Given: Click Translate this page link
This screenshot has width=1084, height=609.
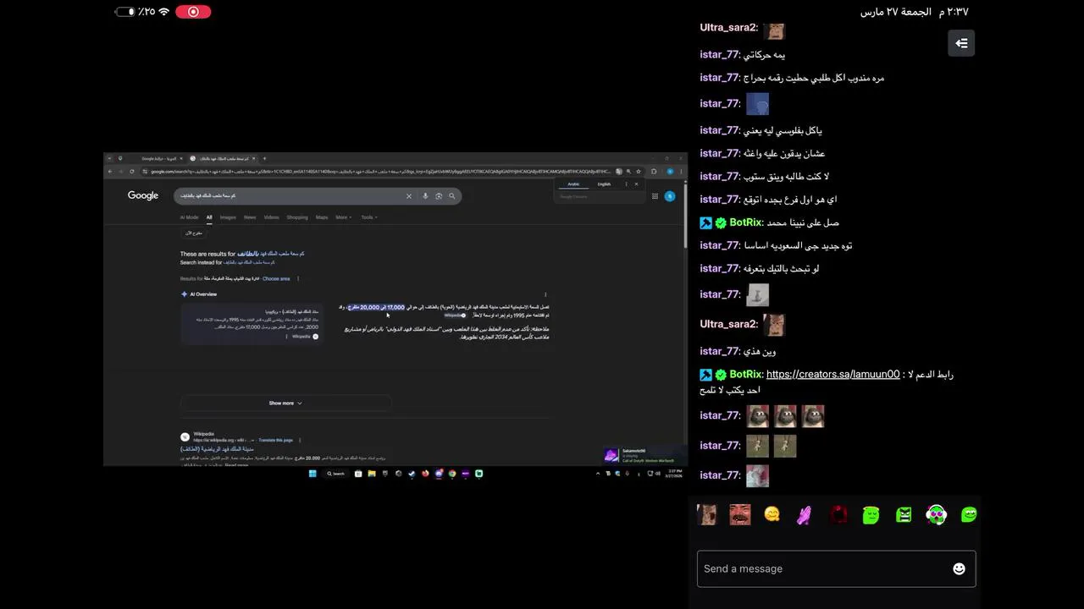Looking at the screenshot, I should coord(276,440).
